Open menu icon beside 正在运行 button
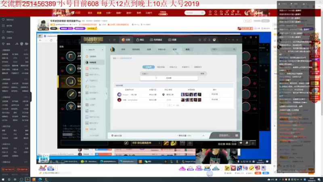323x182 pixels. 237,135
